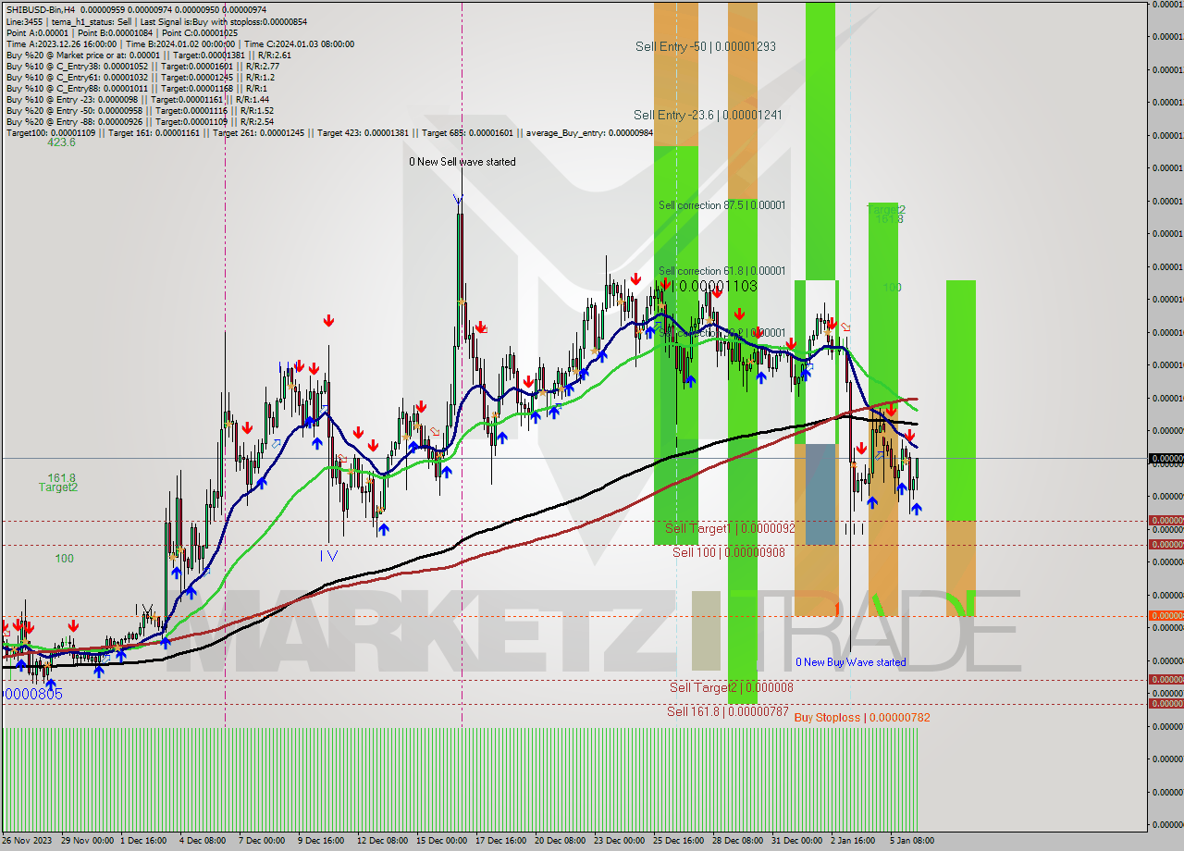Click the 'Buy %10 @ Entry -23' line

(x=138, y=99)
